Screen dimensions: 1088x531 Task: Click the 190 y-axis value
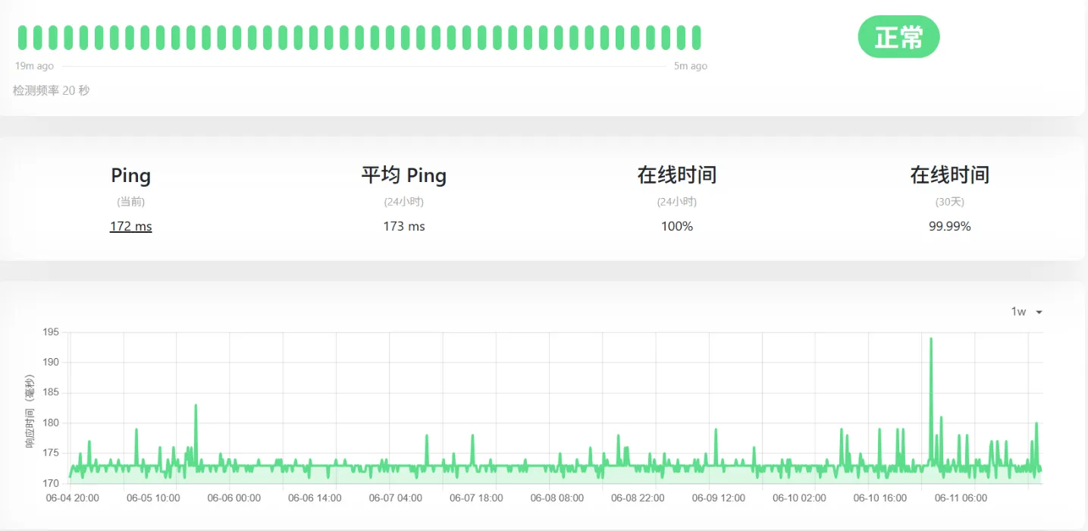52,363
